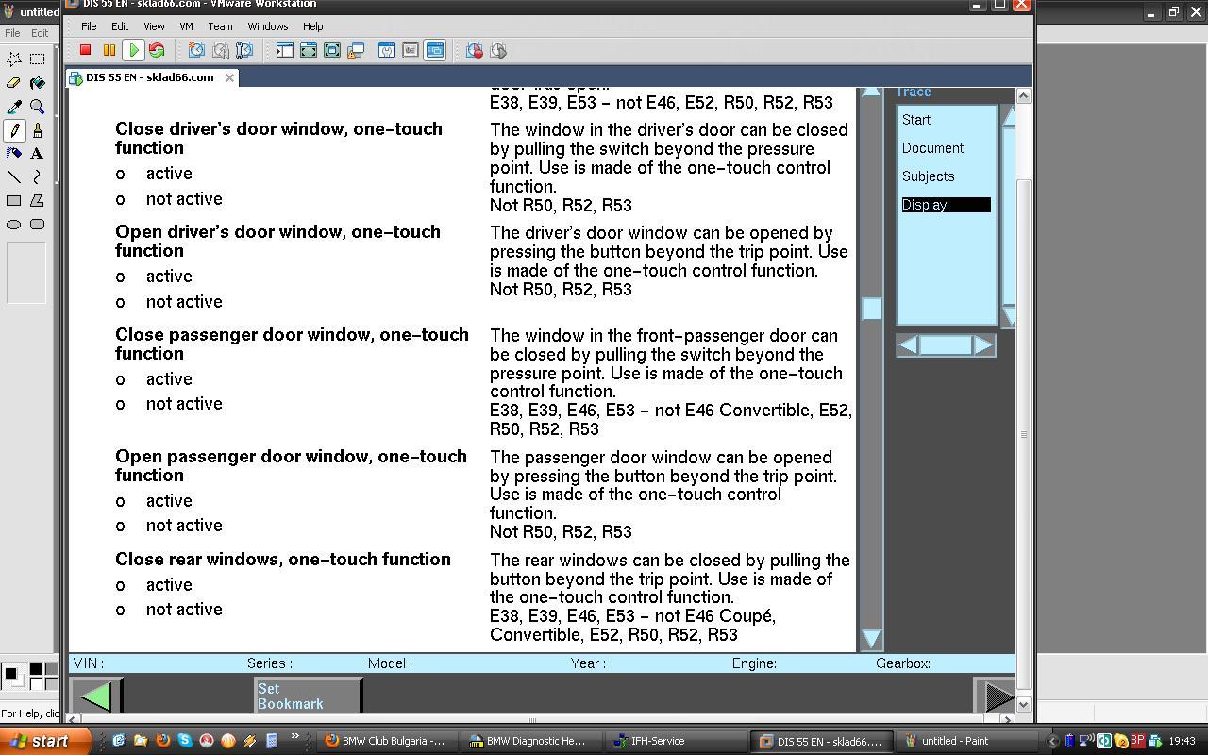This screenshot has height=755, width=1208.
Task: Click the Trace panel left scroll arrow
Action: (907, 345)
